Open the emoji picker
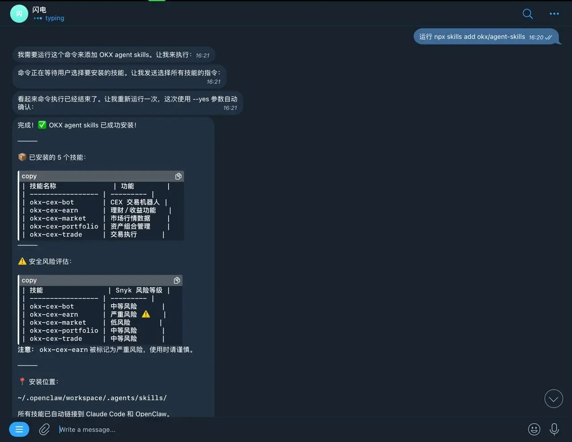The height and width of the screenshot is (442, 572). tap(534, 429)
